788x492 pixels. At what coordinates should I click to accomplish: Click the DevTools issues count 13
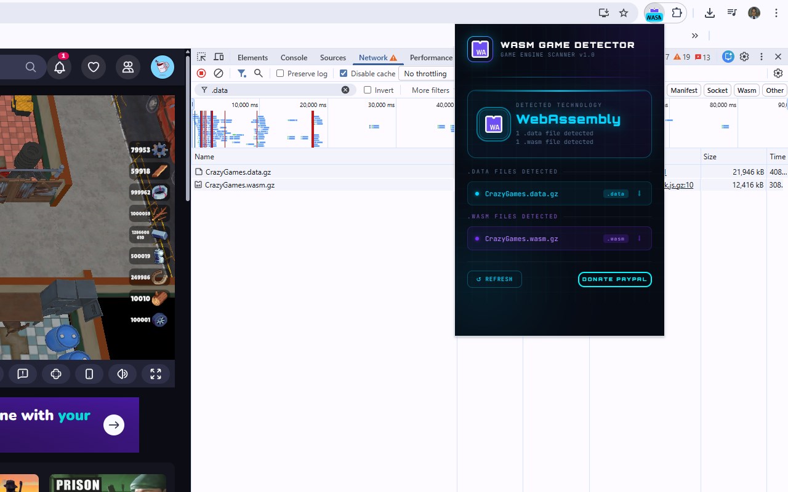[x=702, y=57]
